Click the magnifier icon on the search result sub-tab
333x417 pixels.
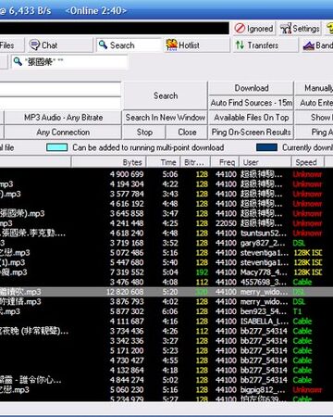click(x=18, y=61)
